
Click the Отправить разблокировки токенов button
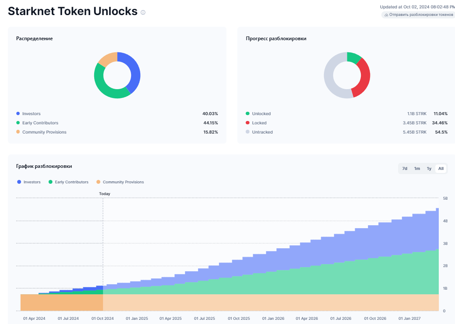[x=419, y=15]
